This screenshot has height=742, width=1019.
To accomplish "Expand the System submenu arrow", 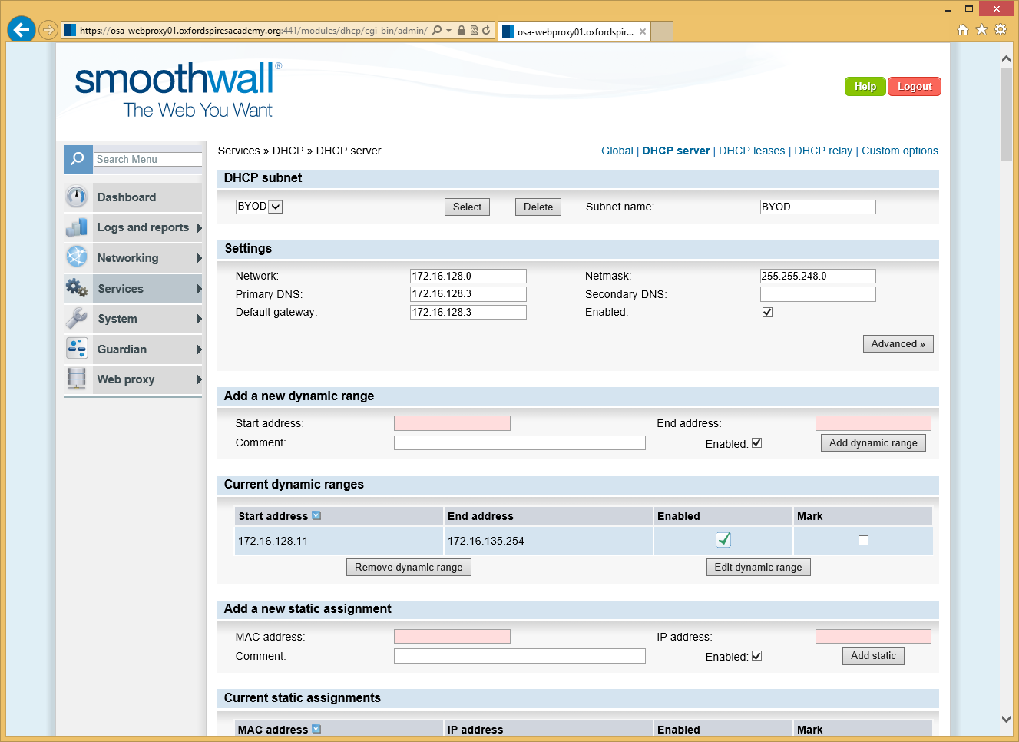I will coord(199,319).
